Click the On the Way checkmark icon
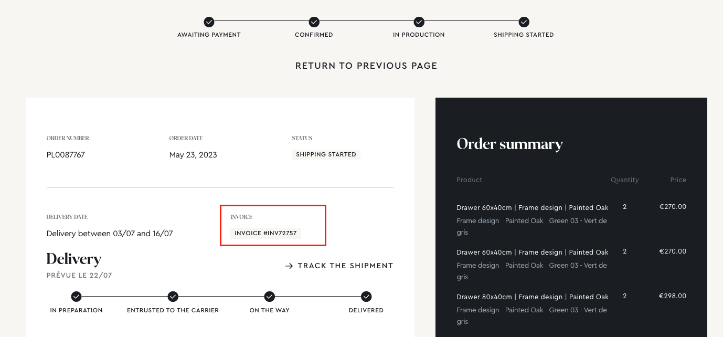Viewport: 723px width, 337px height. click(x=269, y=297)
